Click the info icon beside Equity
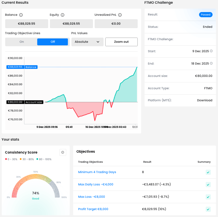This screenshot has width=218, height=217. click(63, 15)
